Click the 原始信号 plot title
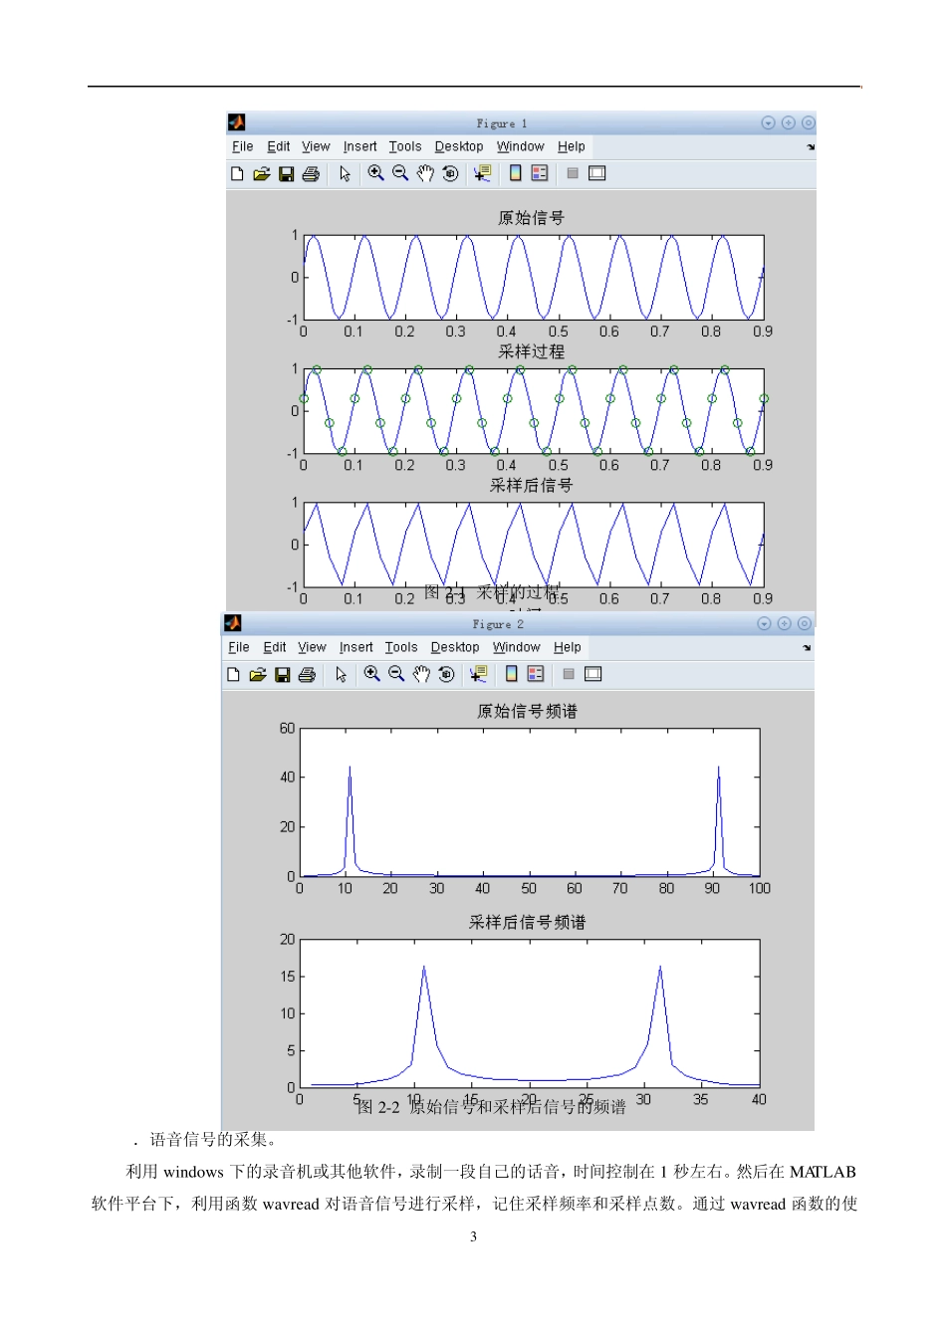Screen dimensions: 946x1338 coord(532,218)
